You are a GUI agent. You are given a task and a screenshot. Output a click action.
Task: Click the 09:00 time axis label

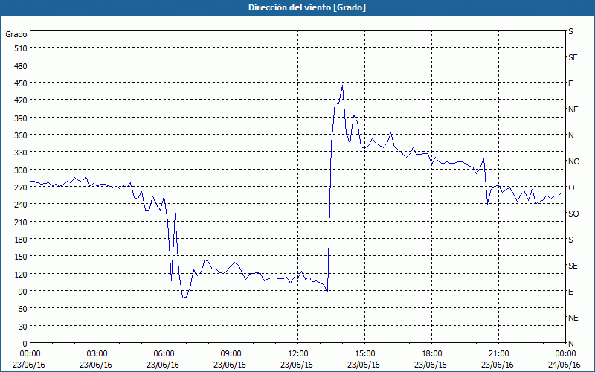pyautogui.click(x=231, y=354)
